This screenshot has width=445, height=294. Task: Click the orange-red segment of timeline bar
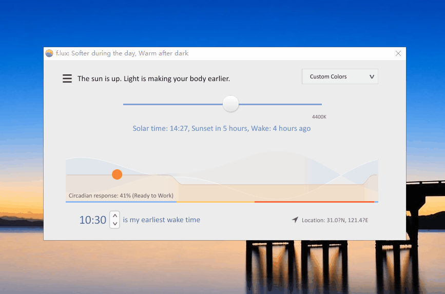314,202
